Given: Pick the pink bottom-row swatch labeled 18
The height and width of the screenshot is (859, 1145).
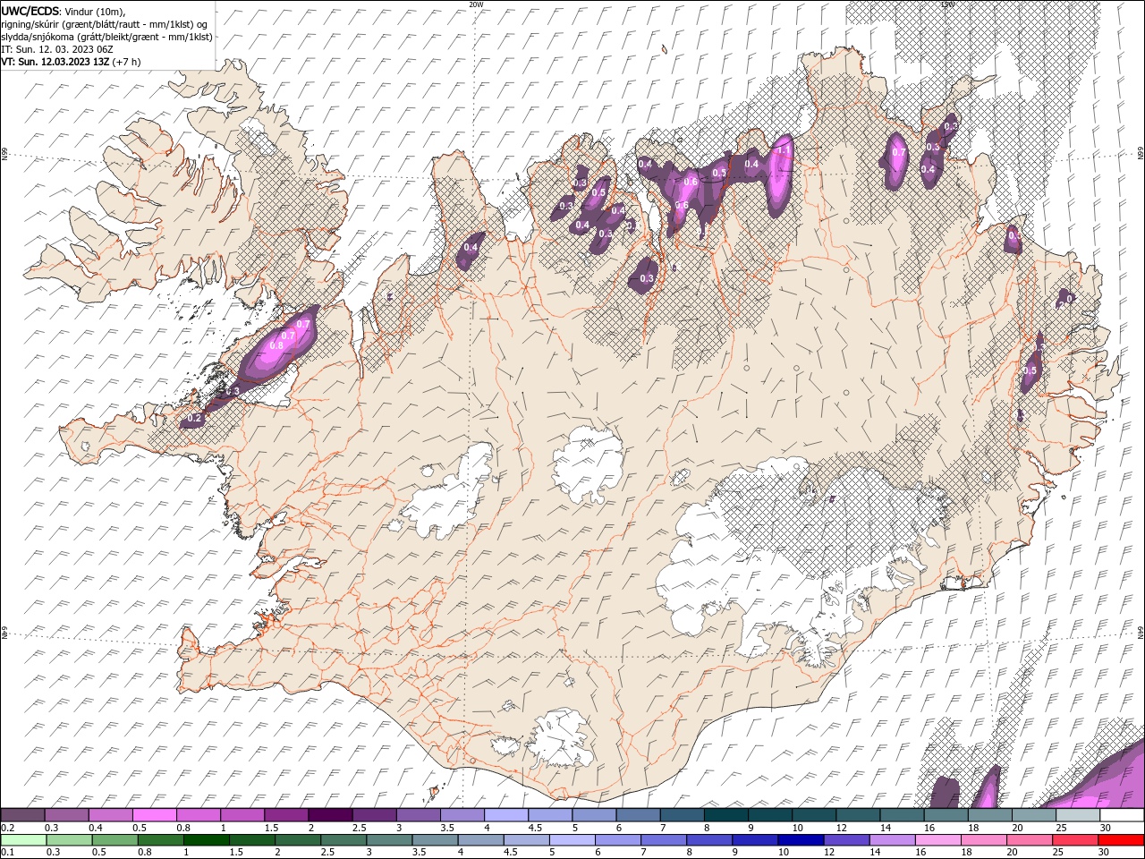Looking at the screenshot, I should pos(984,840).
